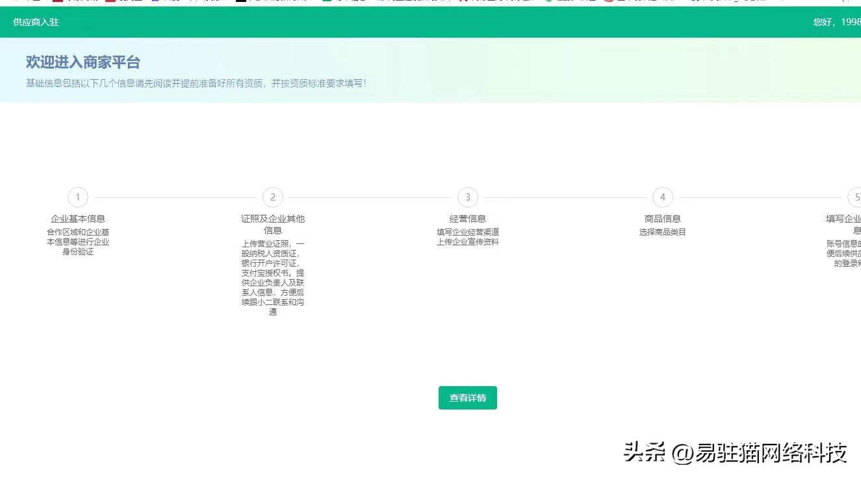Click the first red bookmark favicon on the bookmarks bar
This screenshot has width=861, height=477.
pyautogui.click(x=58, y=2)
